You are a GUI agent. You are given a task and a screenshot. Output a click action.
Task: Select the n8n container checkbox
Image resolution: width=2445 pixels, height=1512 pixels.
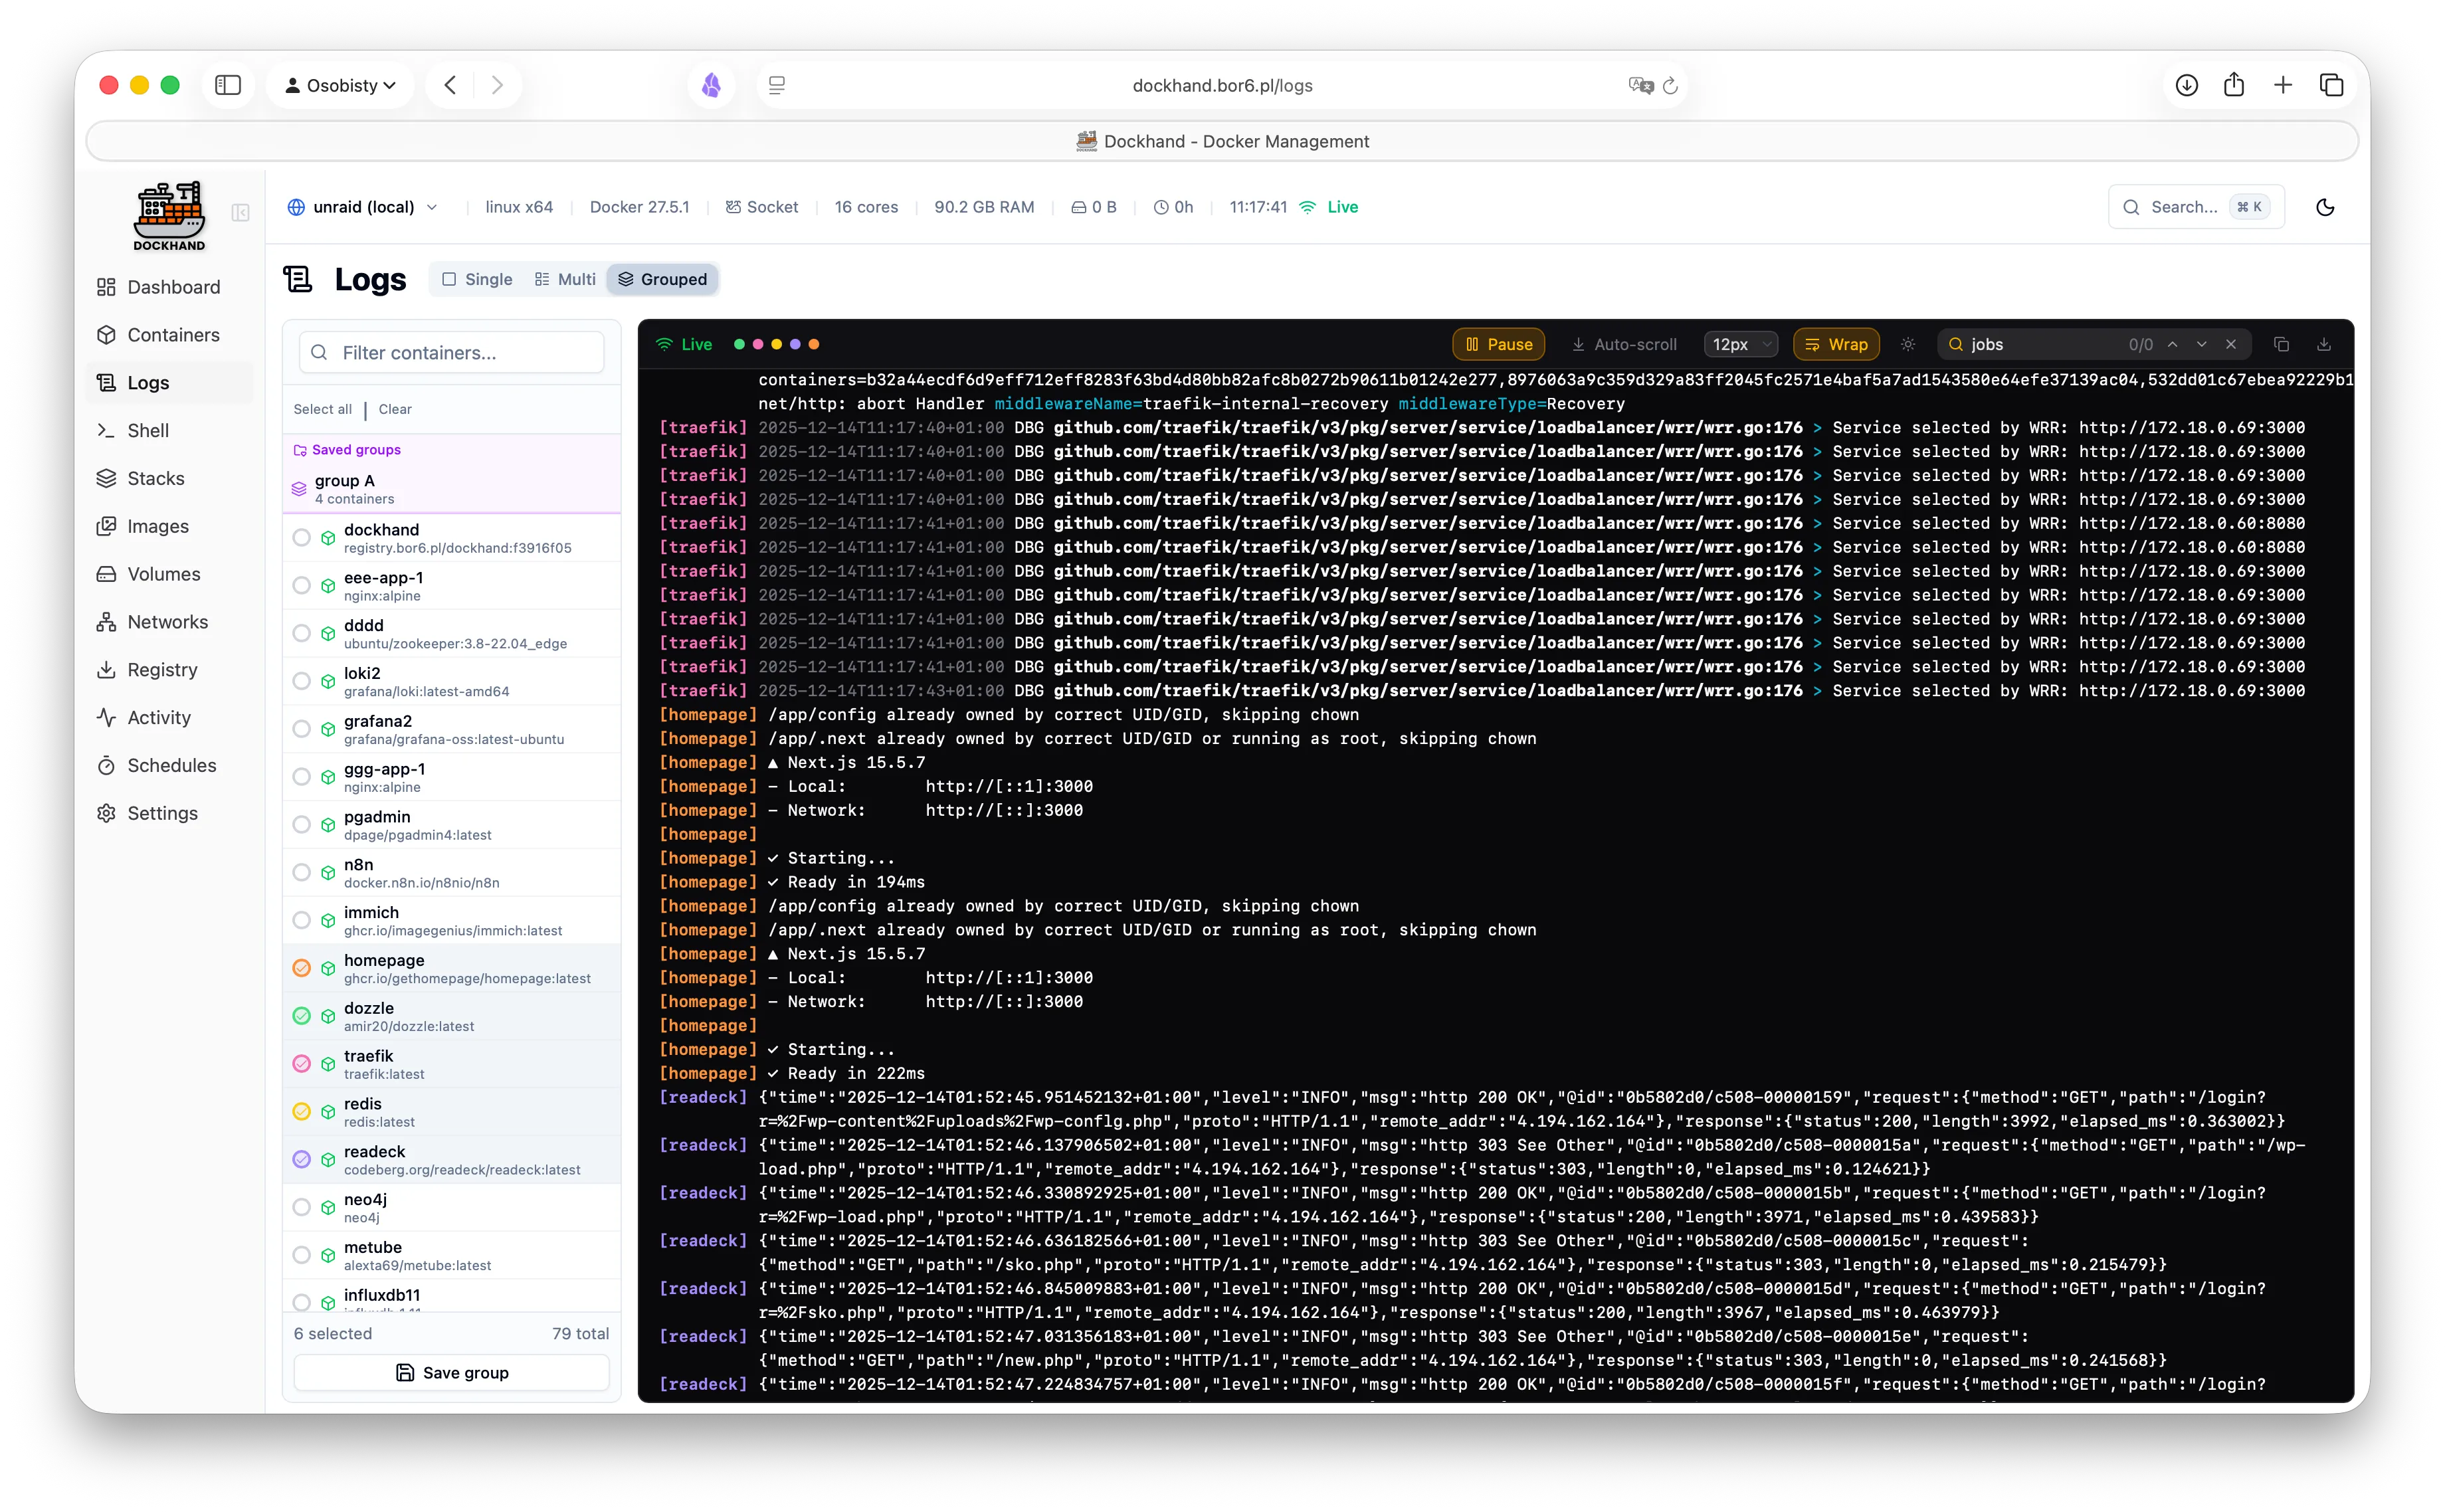tap(302, 872)
